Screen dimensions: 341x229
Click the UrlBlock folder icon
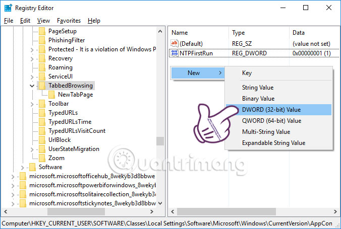coord(42,140)
